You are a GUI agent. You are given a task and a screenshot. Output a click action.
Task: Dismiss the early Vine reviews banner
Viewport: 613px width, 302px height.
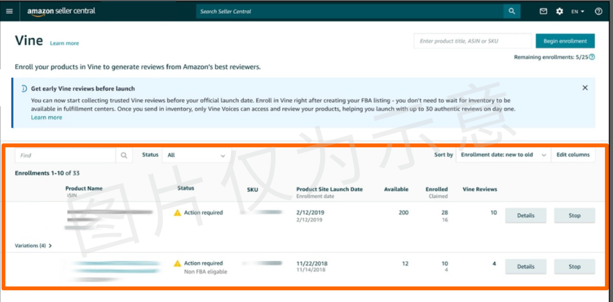click(x=585, y=88)
